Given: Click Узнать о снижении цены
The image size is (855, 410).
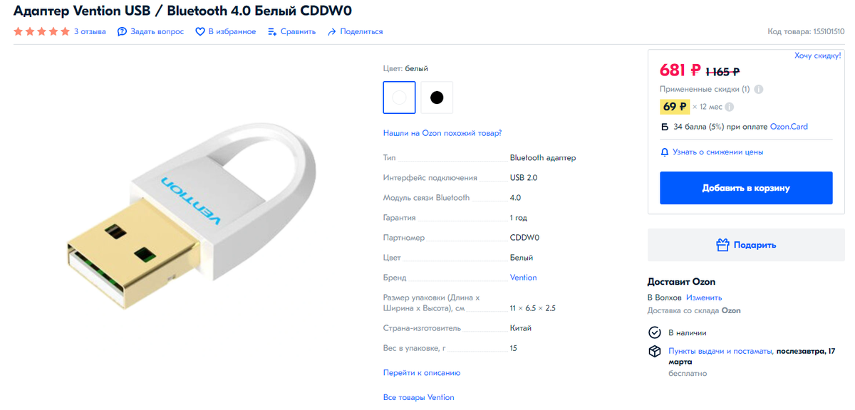Looking at the screenshot, I should point(717,152).
